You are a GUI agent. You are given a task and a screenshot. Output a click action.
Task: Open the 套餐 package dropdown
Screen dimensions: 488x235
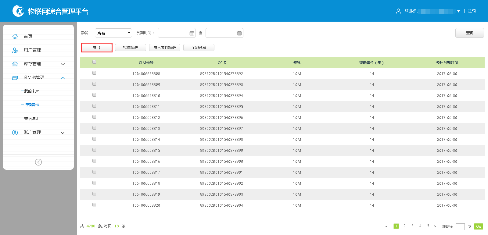pos(113,33)
